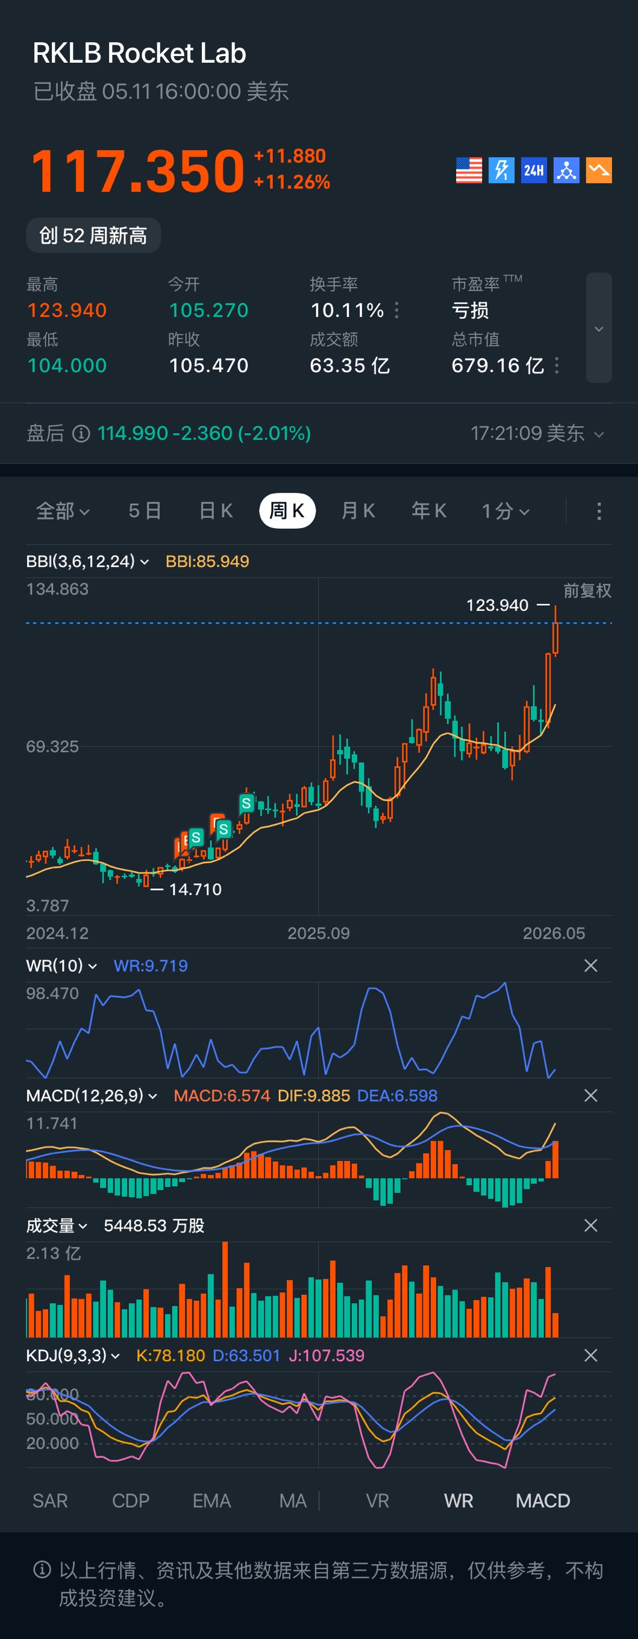Open the 全部 range dropdown
Screen dimensions: 638x1639
click(62, 511)
